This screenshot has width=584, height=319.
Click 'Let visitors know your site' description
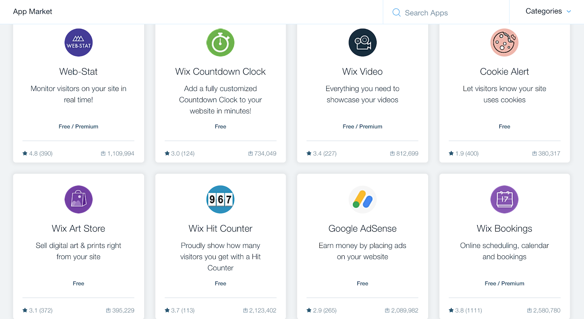tap(504, 94)
